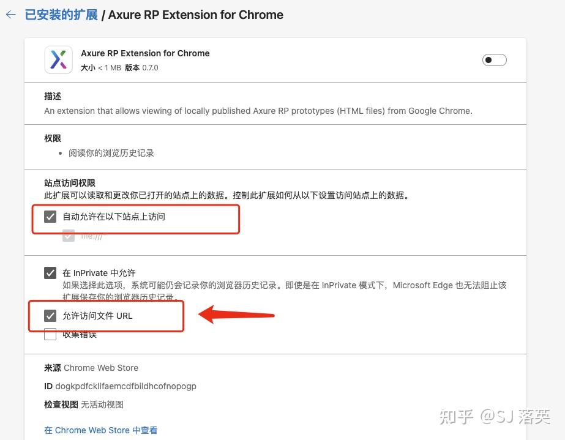Click the back arrow to return to extensions list
The image size is (565, 440).
click(10, 15)
